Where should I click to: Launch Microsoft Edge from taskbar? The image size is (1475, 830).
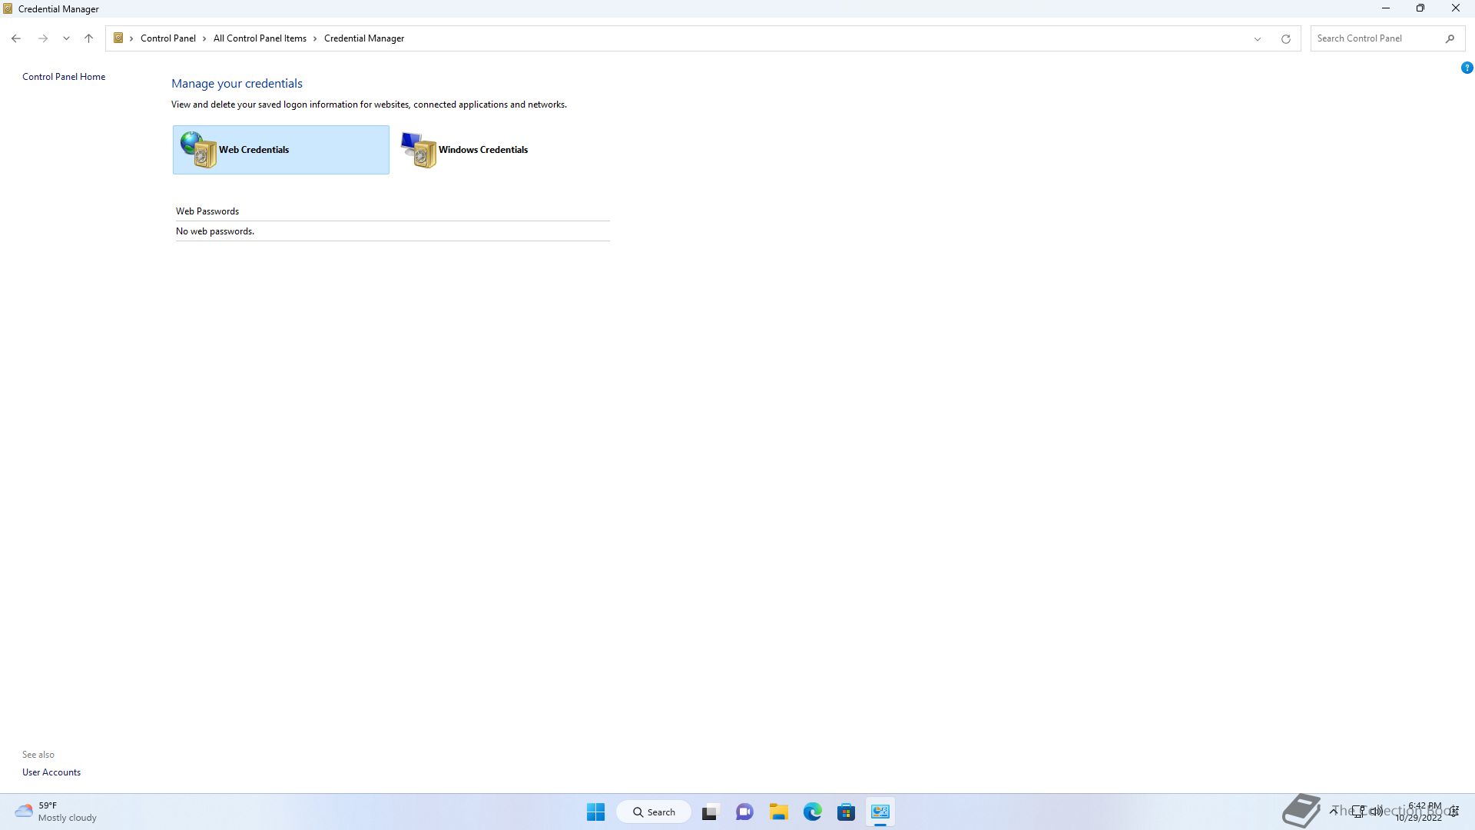(x=812, y=812)
